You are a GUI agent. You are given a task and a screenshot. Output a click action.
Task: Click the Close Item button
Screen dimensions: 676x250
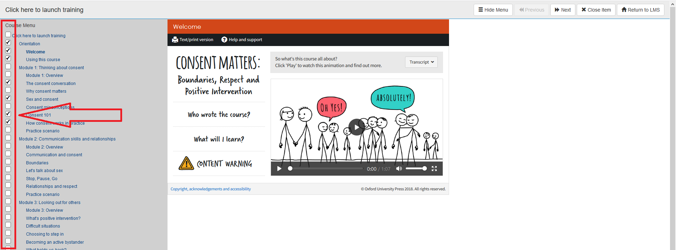point(596,10)
